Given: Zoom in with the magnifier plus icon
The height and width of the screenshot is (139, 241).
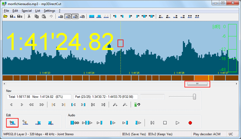Looking at the screenshot, I should click(115, 105).
